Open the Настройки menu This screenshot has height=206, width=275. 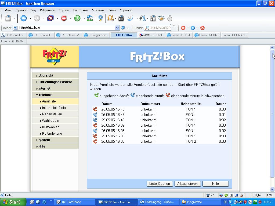pyautogui.click(x=81, y=10)
